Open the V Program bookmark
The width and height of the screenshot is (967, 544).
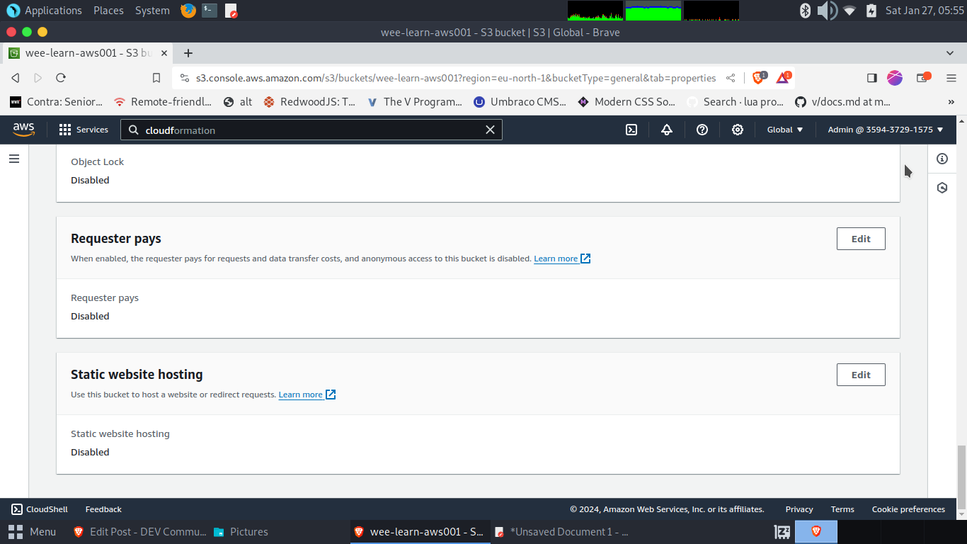pos(415,102)
